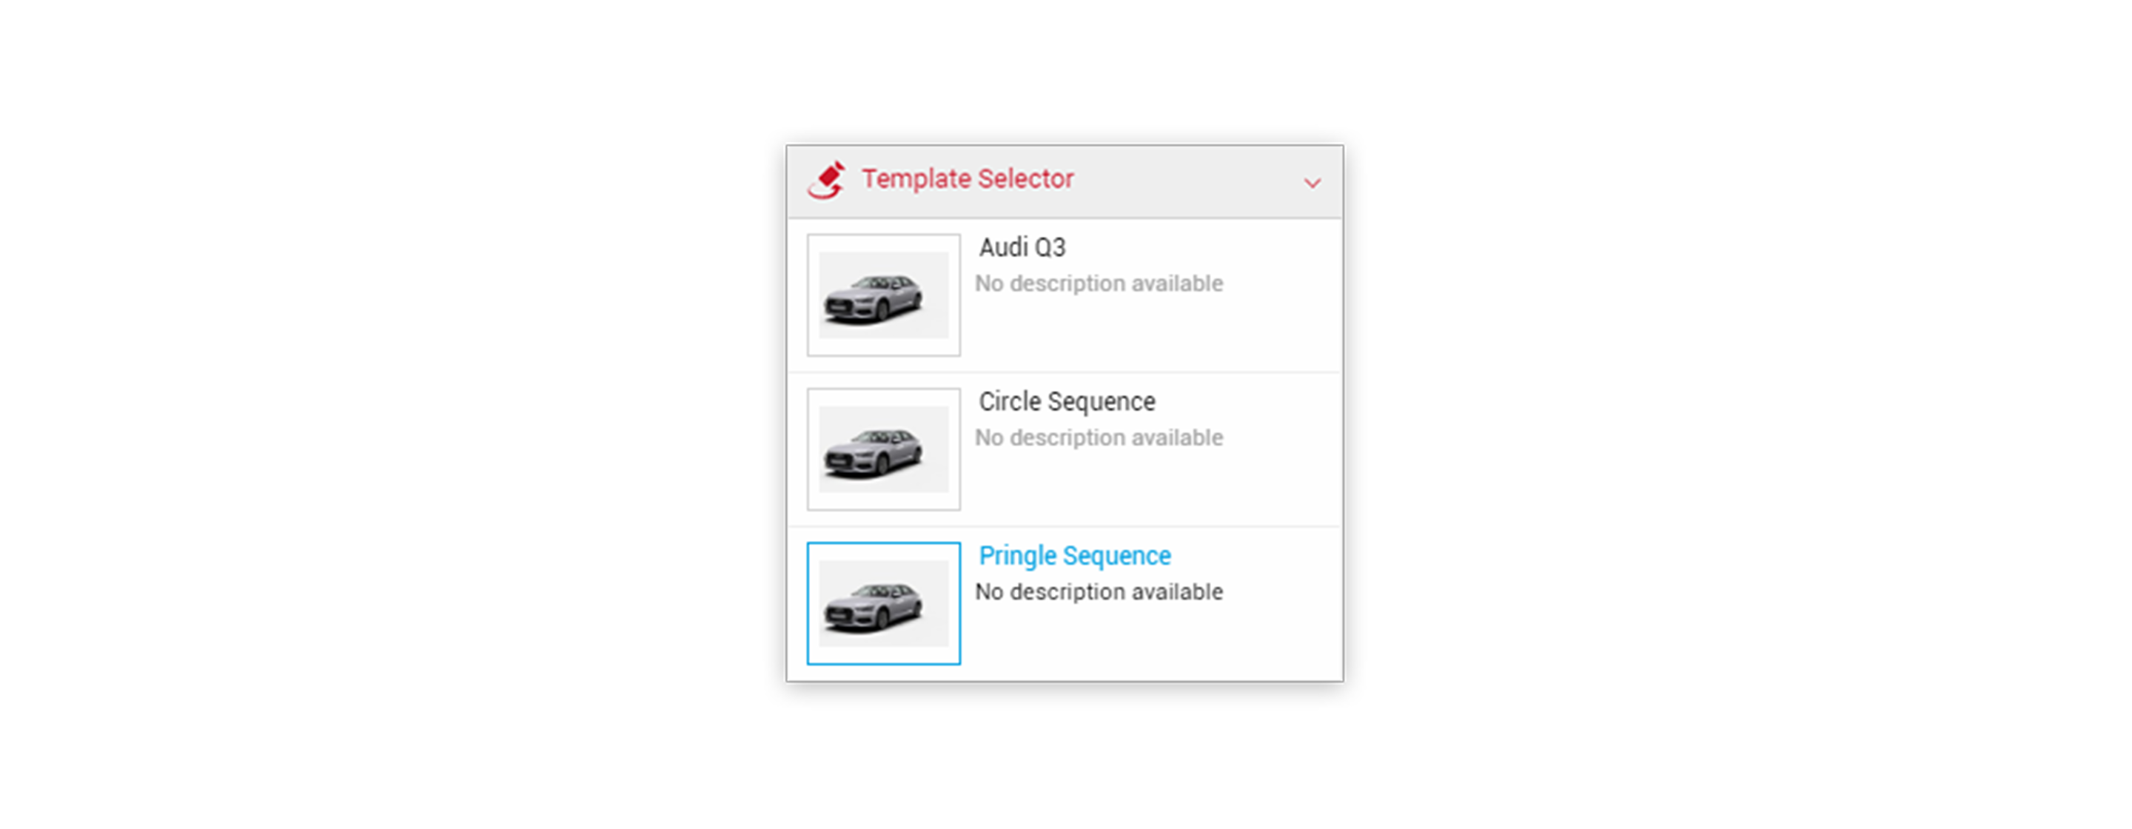This screenshot has height=829, width=2132.
Task: Select the highlighted Pringle Sequence thumbnail
Action: pyautogui.click(x=884, y=603)
